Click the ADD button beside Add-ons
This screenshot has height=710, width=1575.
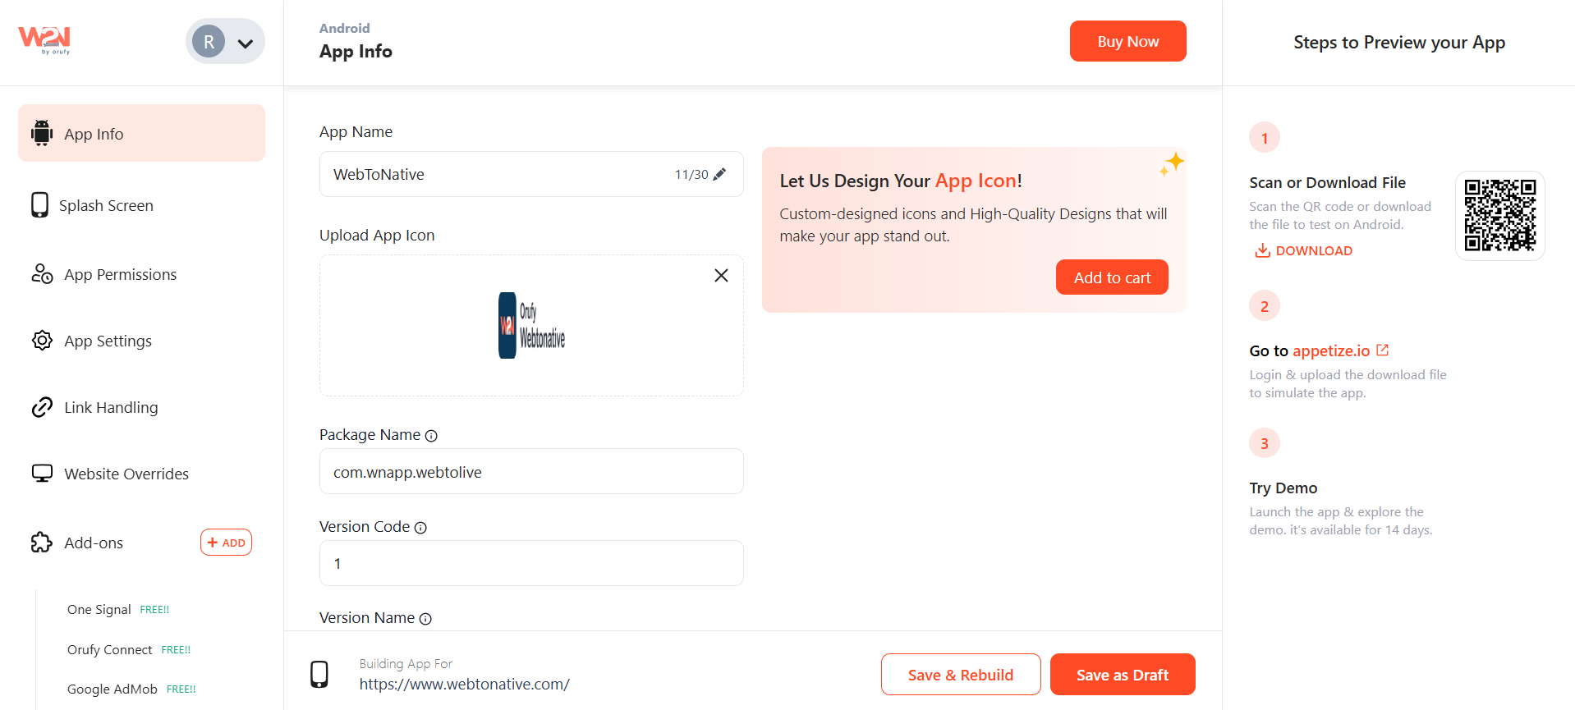tap(226, 543)
